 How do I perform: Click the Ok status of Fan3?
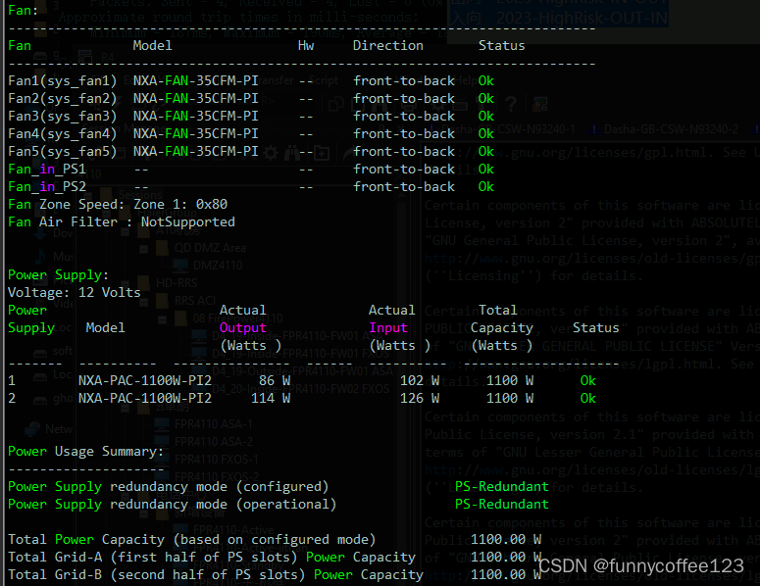486,117
